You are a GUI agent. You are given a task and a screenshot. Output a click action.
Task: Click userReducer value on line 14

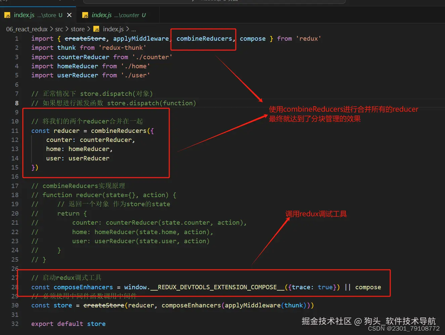[89, 158]
